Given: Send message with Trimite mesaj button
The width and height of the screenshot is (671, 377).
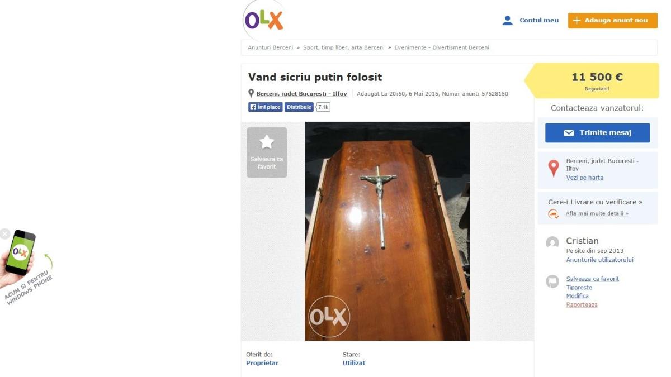Looking at the screenshot, I should pos(598,133).
